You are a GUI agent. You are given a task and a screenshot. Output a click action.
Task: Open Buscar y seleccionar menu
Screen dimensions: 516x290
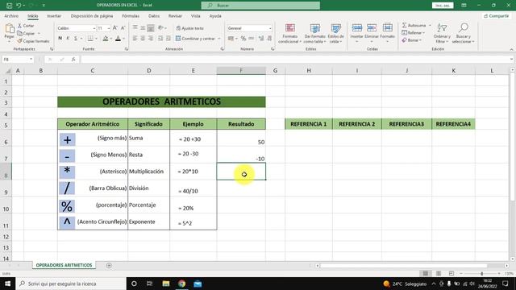click(x=463, y=34)
